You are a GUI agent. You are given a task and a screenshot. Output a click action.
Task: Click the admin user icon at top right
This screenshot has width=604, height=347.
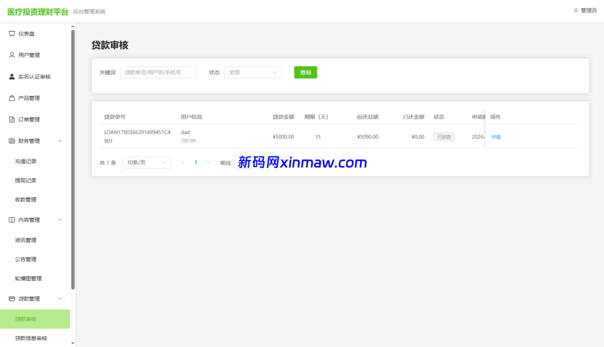tap(576, 11)
